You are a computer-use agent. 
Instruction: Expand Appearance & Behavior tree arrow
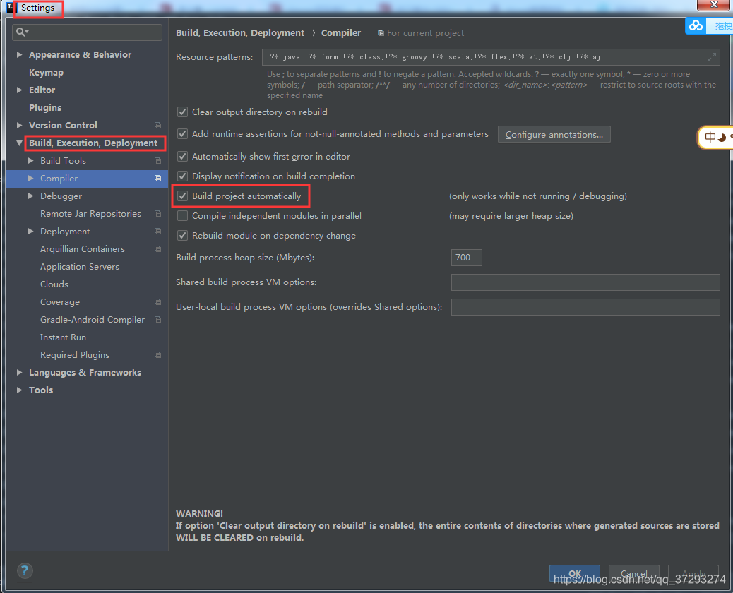tap(20, 54)
